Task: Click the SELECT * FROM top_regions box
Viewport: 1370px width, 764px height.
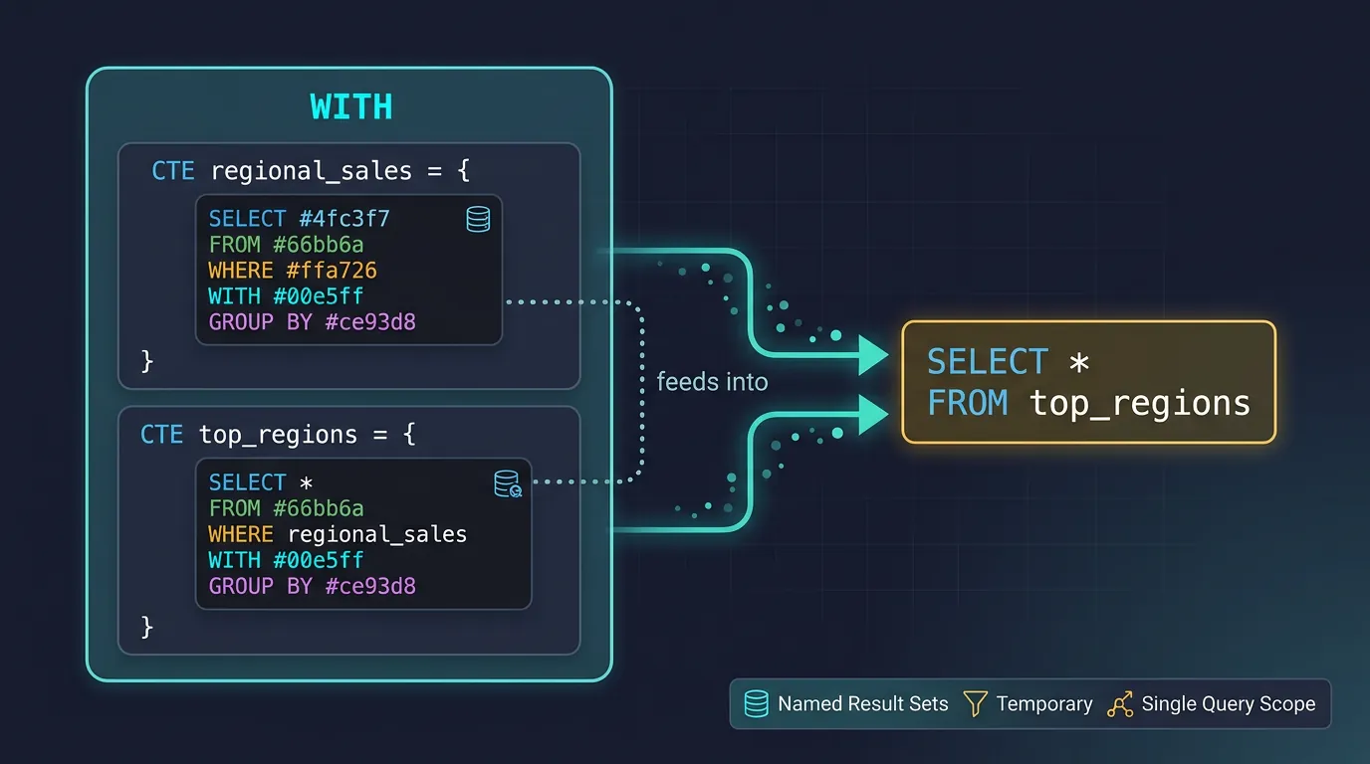Action: (x=1087, y=381)
